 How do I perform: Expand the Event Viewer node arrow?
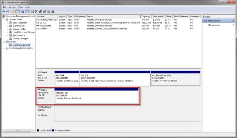coord(7,26)
